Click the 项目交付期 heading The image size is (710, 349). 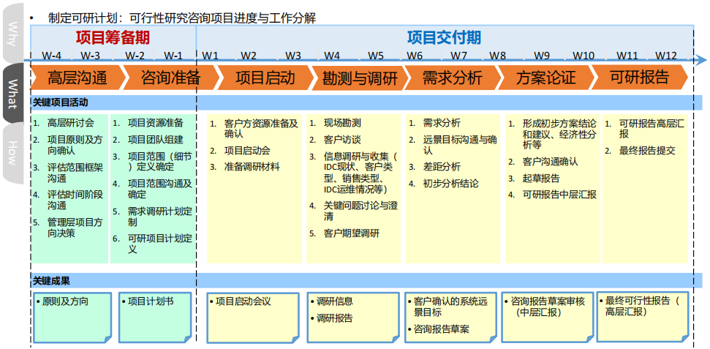(444, 37)
